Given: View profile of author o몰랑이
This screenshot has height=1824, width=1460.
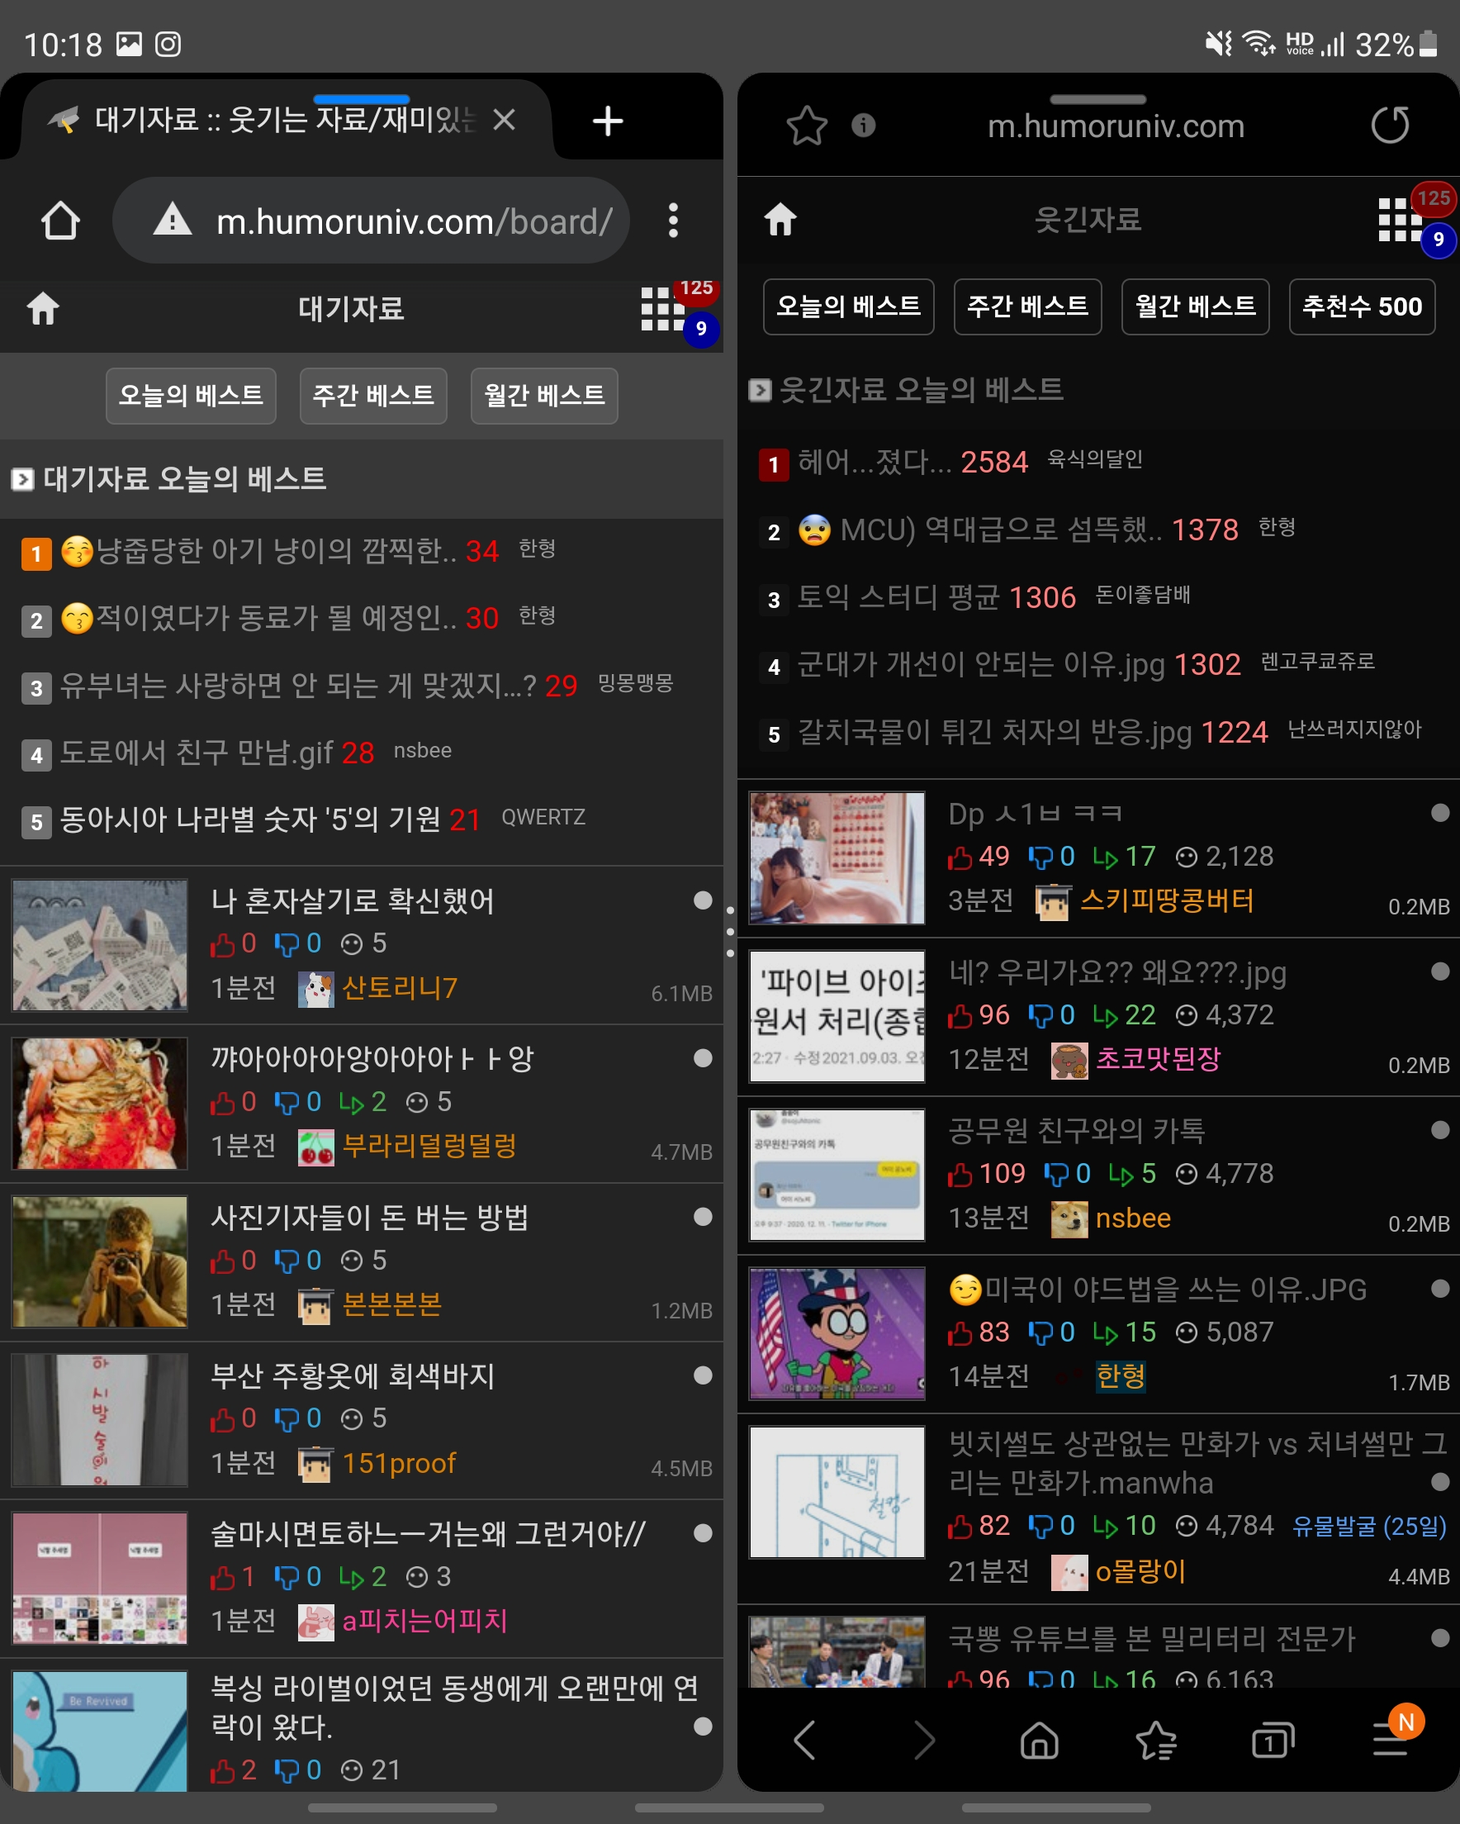Looking at the screenshot, I should (x=1140, y=1572).
